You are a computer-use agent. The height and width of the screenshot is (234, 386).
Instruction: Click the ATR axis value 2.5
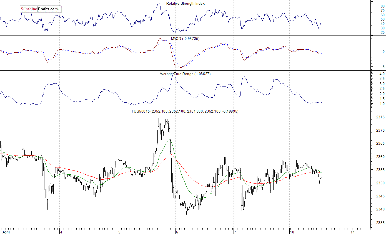click(x=382, y=89)
